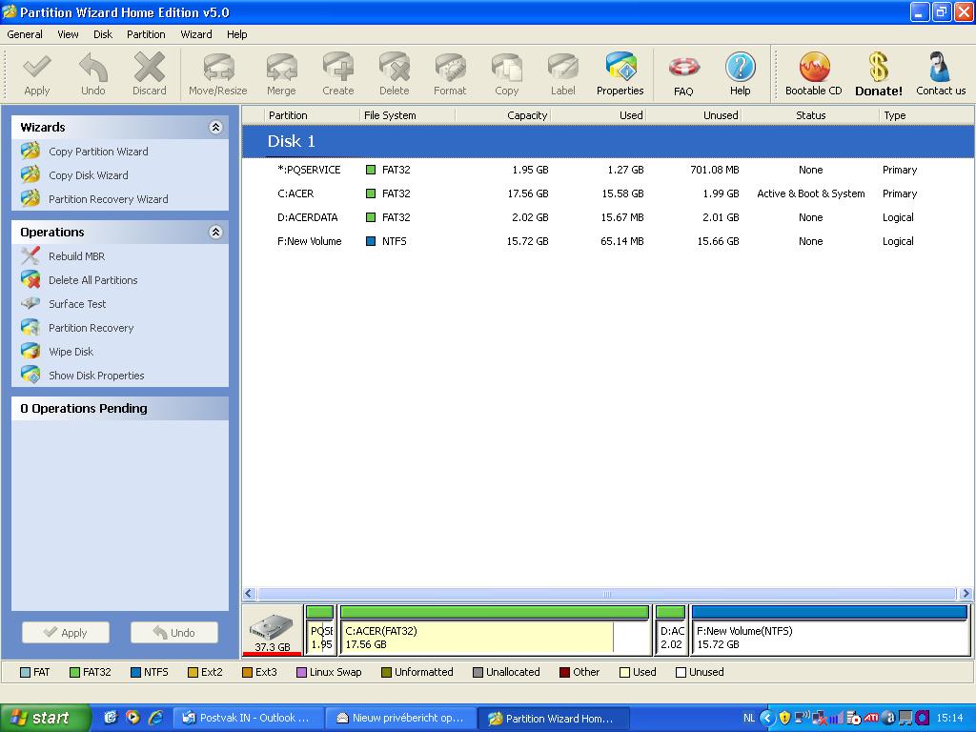Click the Properties toolbar icon
The image size is (976, 732).
[620, 74]
